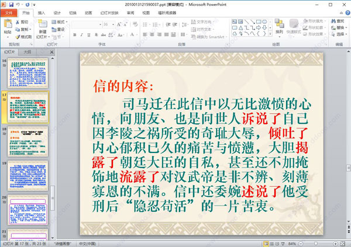
Task: Open Shape Fill (形状填充) color menu
Action: [x=314, y=21]
